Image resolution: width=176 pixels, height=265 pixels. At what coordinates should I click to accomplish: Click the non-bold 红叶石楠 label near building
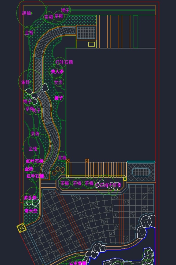64,62
